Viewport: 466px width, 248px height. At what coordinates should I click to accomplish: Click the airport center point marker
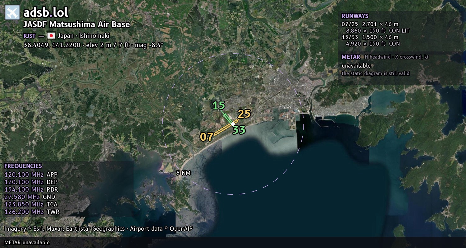pos(233,124)
